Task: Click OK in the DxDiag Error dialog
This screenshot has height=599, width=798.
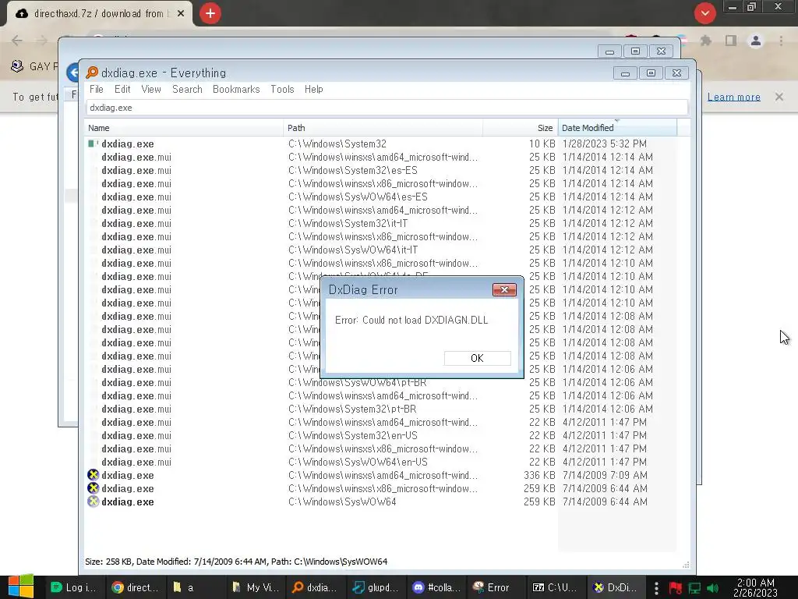Action: click(x=477, y=358)
